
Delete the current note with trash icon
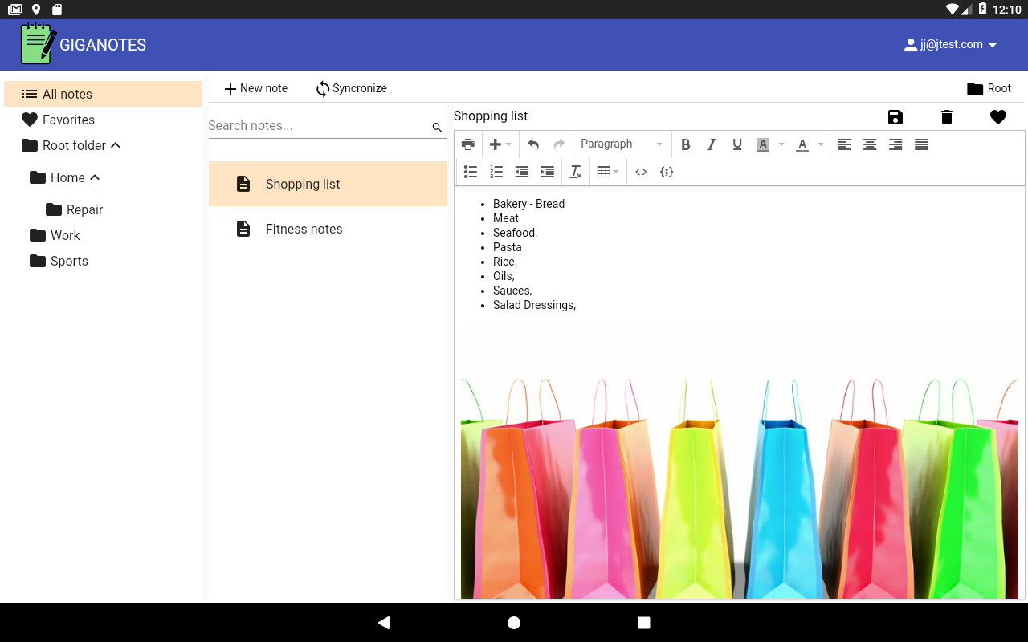947,117
